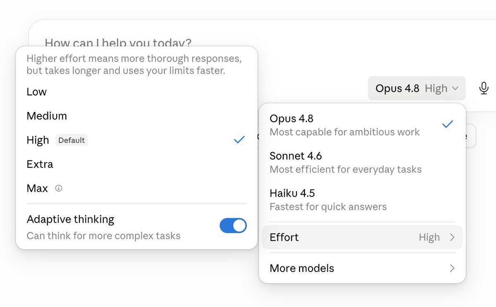
Task: Select Sonnet 4.6 from model list
Action: (x=362, y=162)
